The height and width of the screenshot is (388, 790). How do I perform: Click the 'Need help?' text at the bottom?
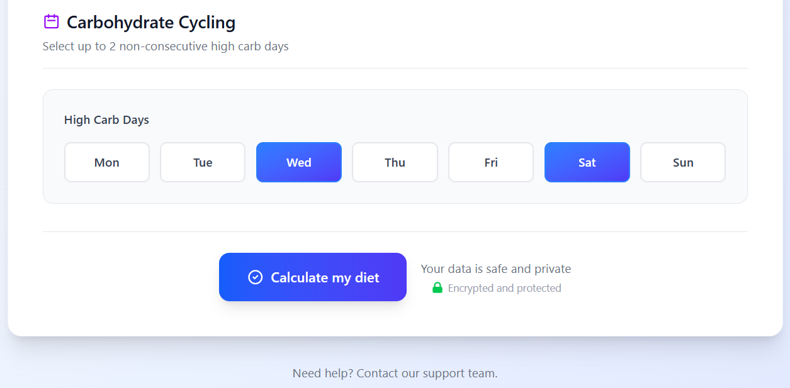pos(323,374)
